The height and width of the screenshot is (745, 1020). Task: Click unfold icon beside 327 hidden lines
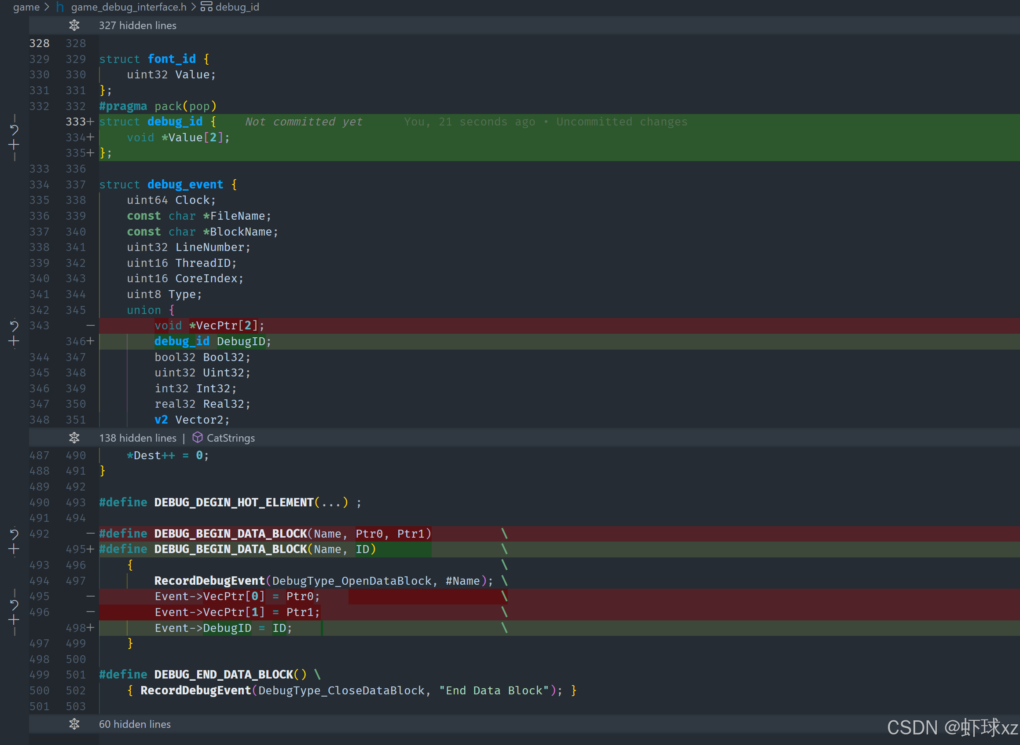point(74,25)
